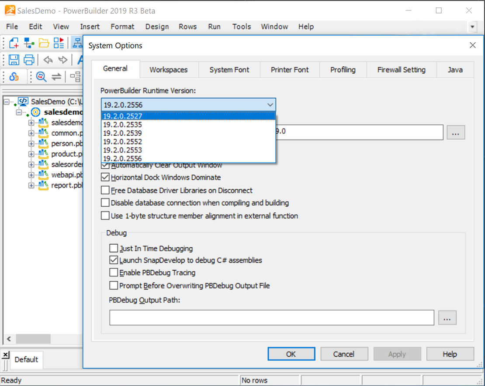Check Disable database connection when compiling
The image size is (485, 386).
pos(105,203)
